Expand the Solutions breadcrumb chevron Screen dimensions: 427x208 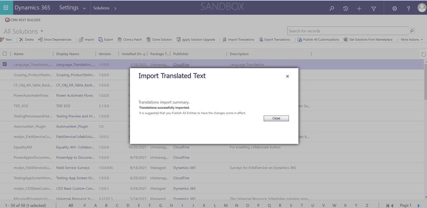pyautogui.click(x=115, y=9)
